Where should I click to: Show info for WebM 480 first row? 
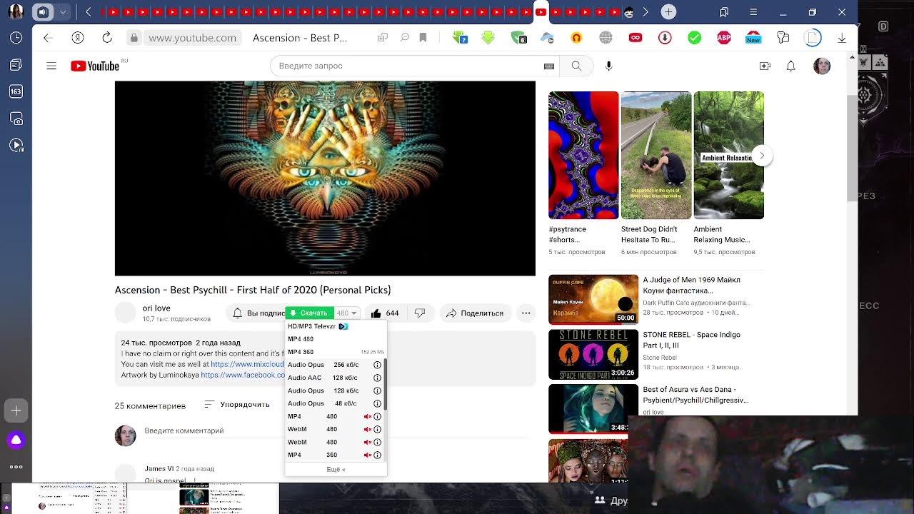tap(377, 429)
